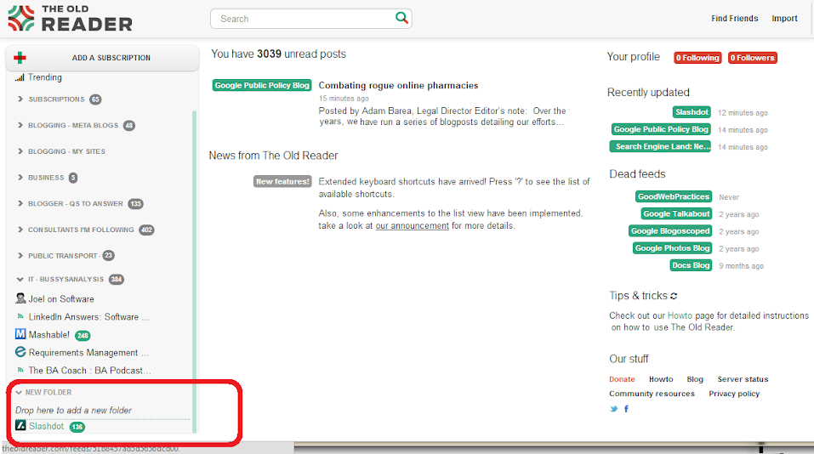Click the New features! tag
Screen dimensions: 814x454
[x=282, y=181]
